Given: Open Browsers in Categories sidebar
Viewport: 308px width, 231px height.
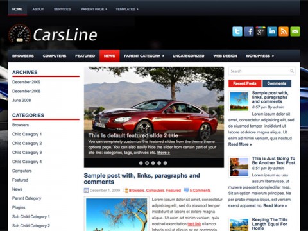Looking at the screenshot, I should (x=21, y=125).
